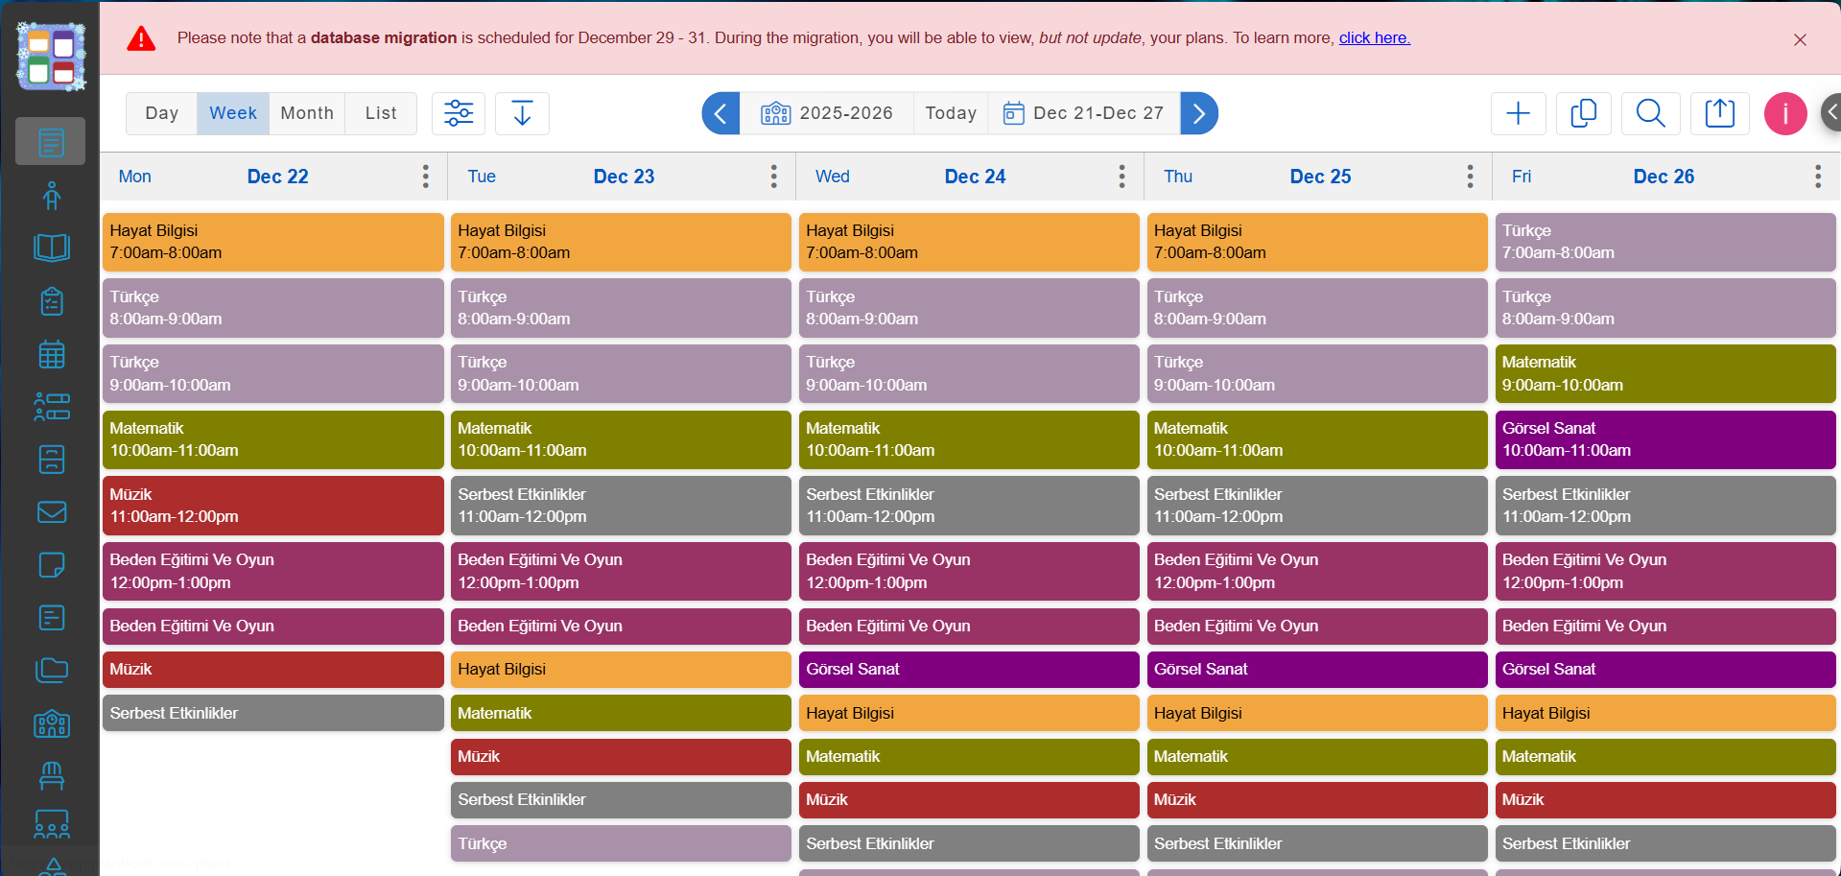Open Wed Dec 24 three-dot menu
Image resolution: width=1841 pixels, height=876 pixels.
tap(1121, 176)
